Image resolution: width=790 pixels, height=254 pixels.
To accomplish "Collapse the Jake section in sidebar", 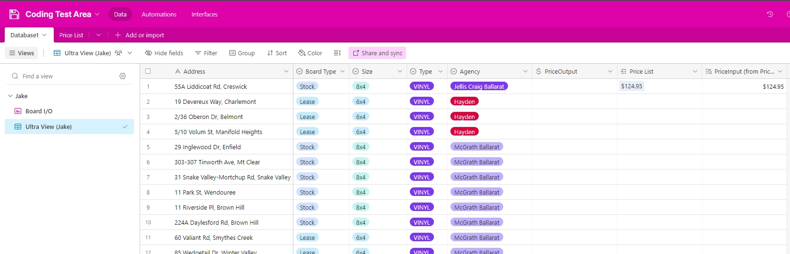I will (10, 96).
